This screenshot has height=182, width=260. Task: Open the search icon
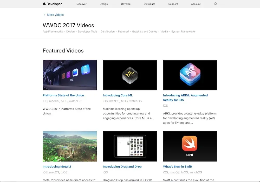[x=215, y=4]
